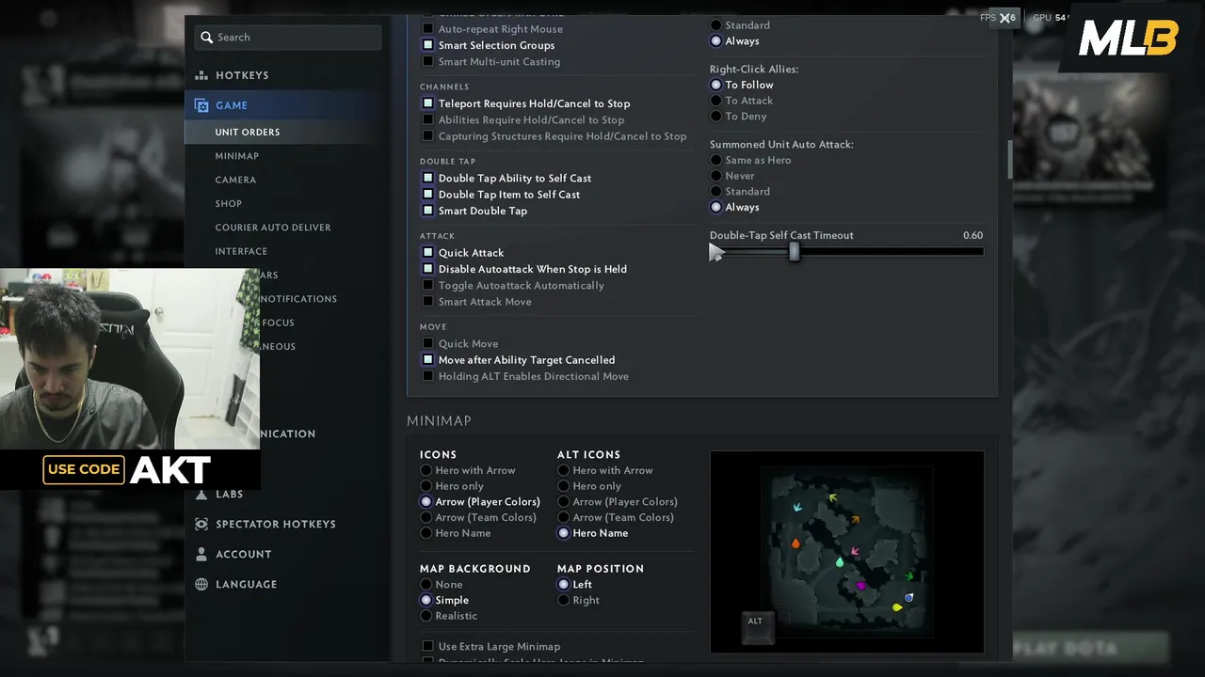
Task: Set map position to Right
Action: tap(564, 600)
